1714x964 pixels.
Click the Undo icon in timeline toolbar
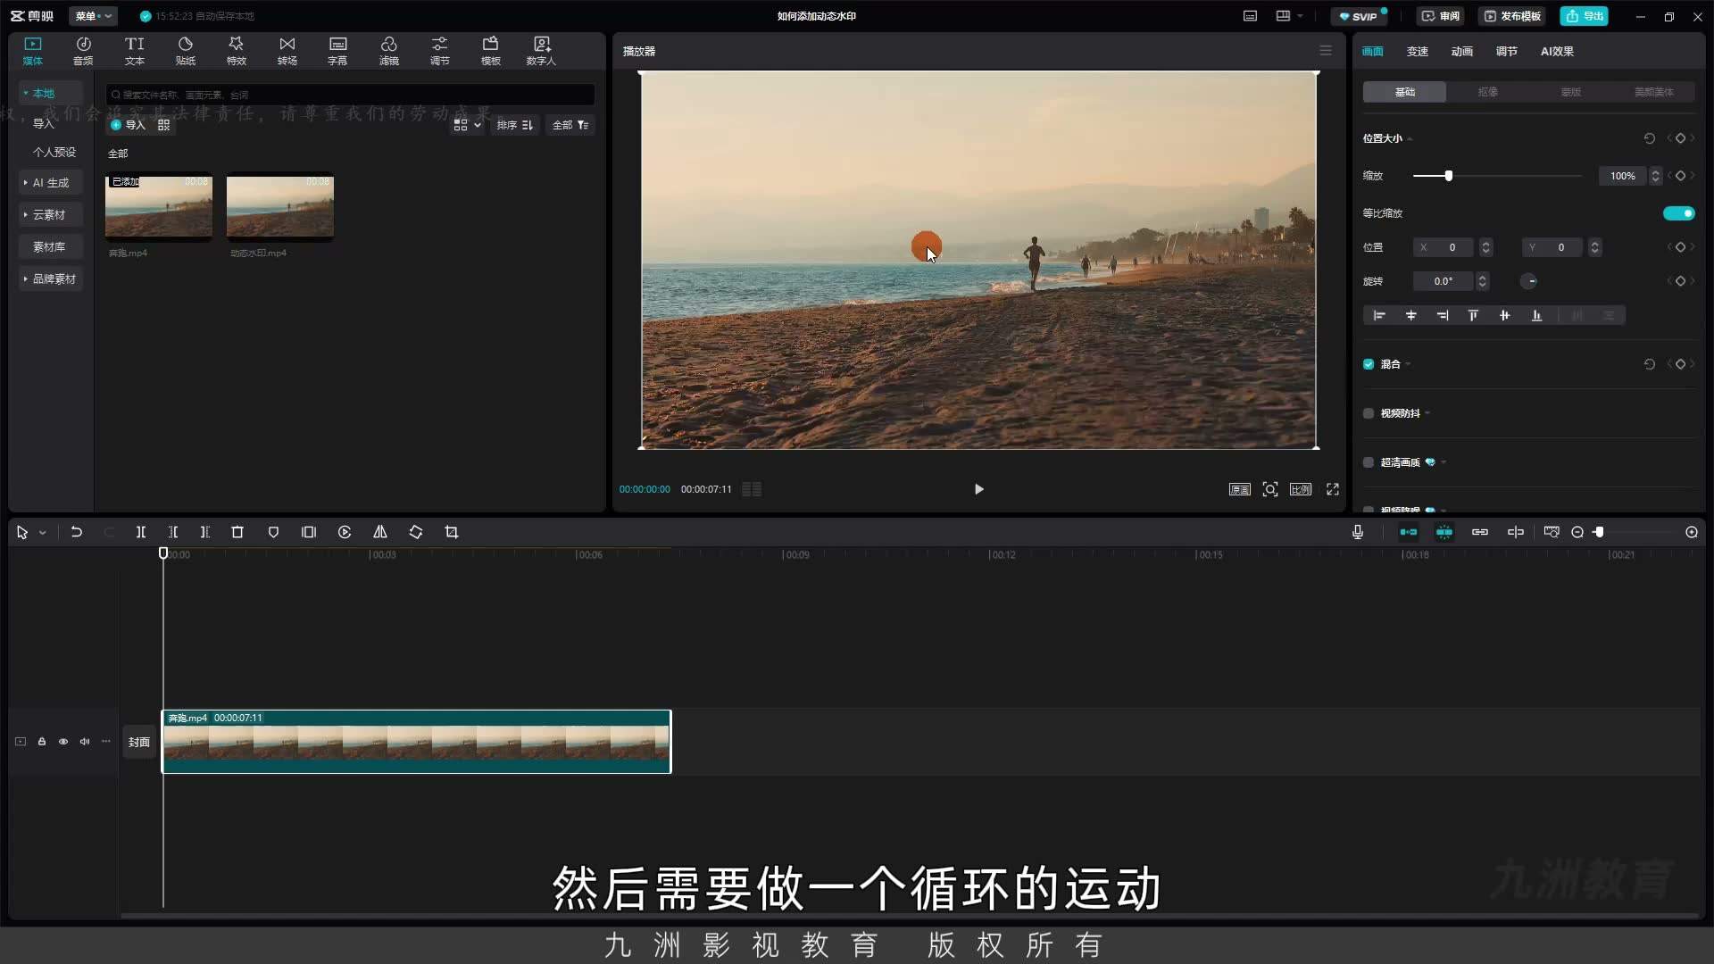click(77, 532)
